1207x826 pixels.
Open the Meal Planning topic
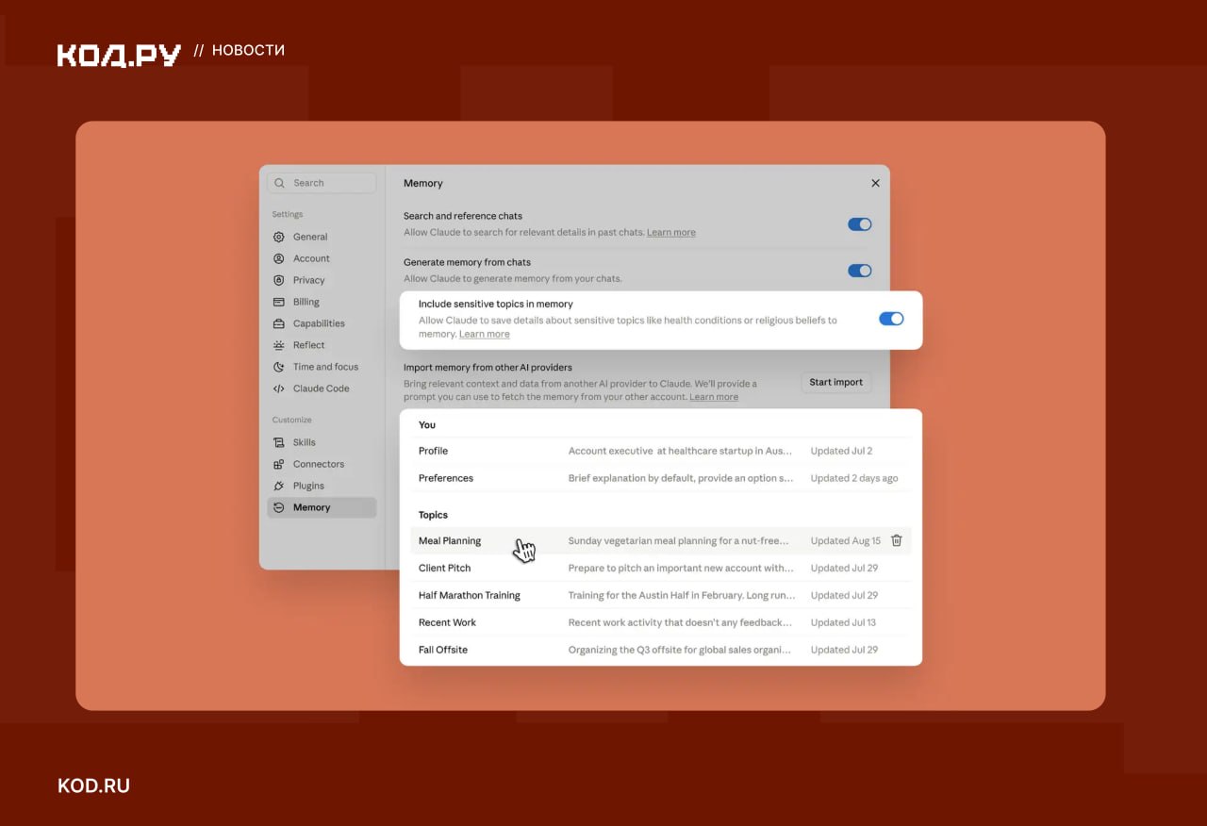661,541
